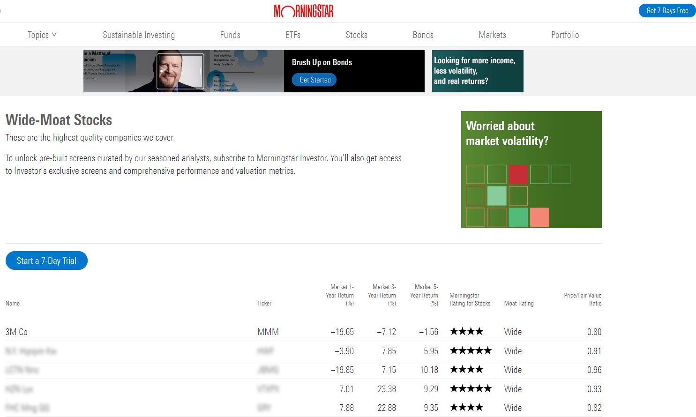Open the ETFs menu item

(293, 35)
